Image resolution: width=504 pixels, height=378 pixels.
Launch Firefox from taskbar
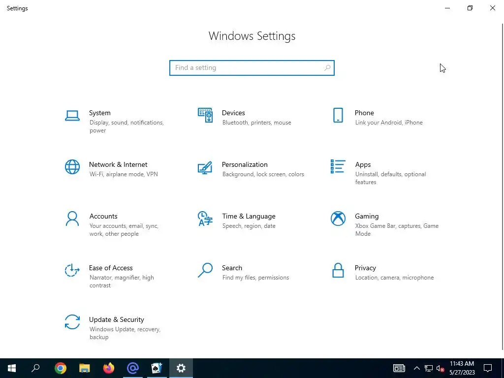click(x=108, y=368)
